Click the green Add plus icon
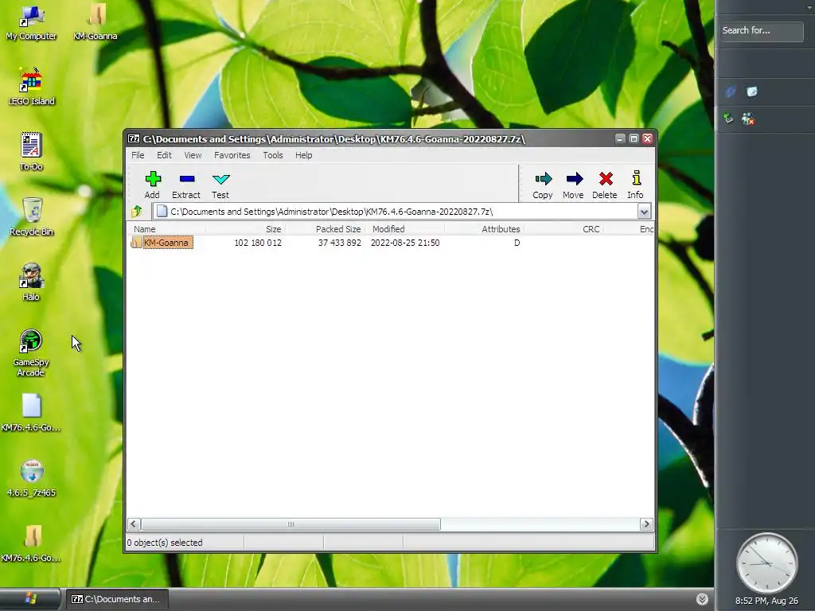Viewport: 815px width, 611px height. (x=153, y=179)
